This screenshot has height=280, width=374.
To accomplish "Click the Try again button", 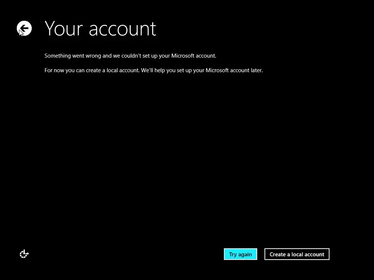I will (x=240, y=254).
